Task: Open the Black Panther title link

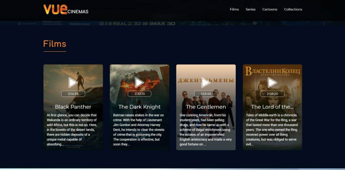Action: tap(73, 107)
